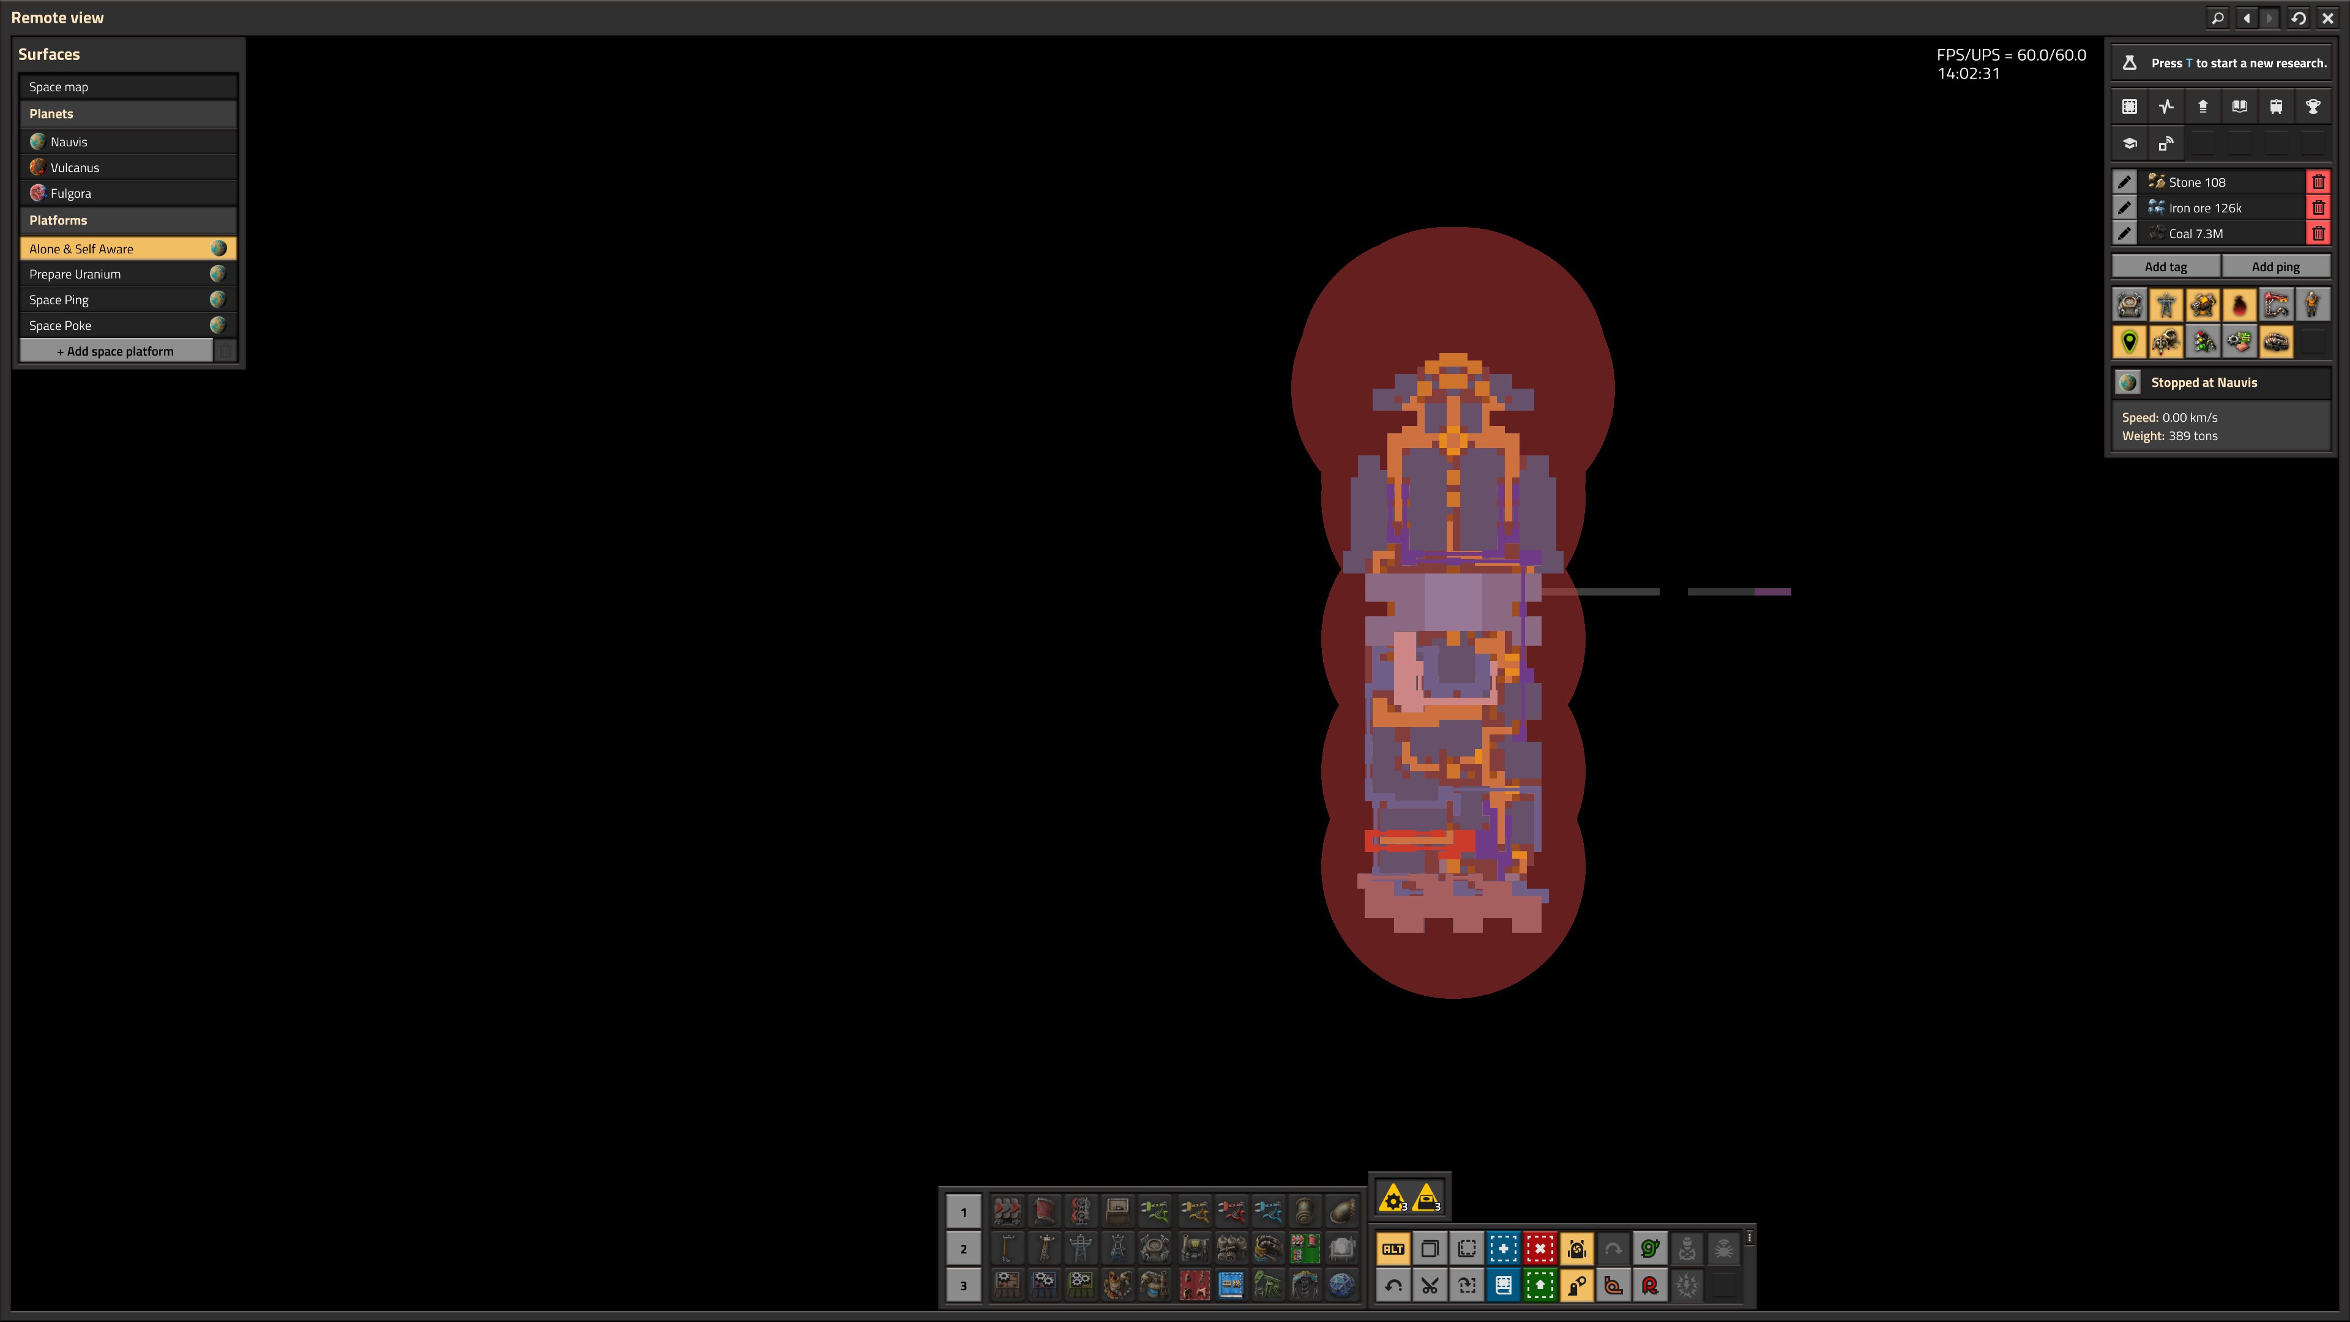Open the trains overview icon

point(2275,106)
